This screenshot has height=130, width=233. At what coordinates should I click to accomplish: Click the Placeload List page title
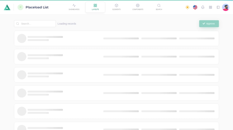click(x=37, y=7)
